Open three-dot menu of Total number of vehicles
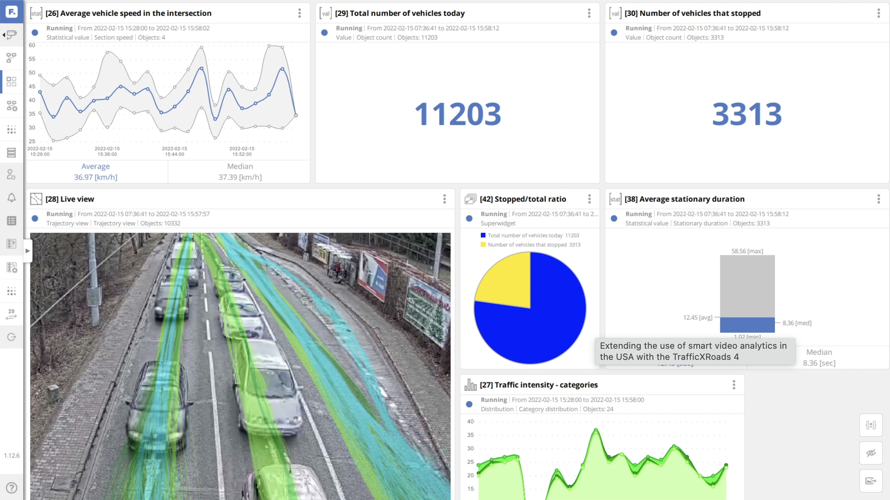The image size is (890, 500). (589, 13)
